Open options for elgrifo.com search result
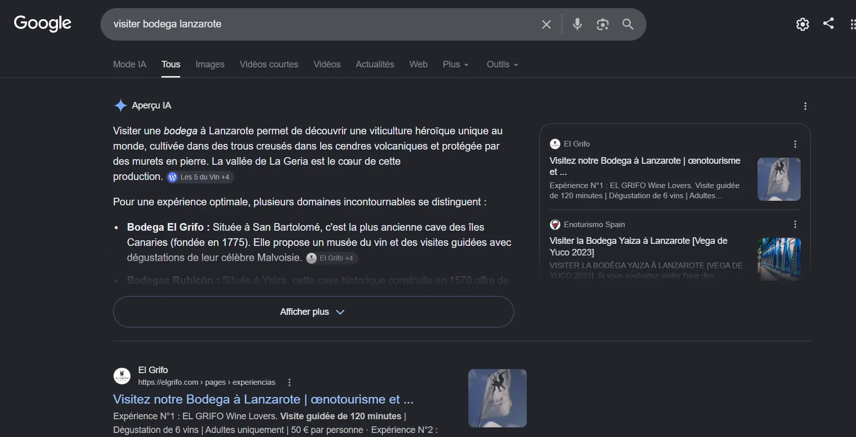856x437 pixels. (x=289, y=382)
